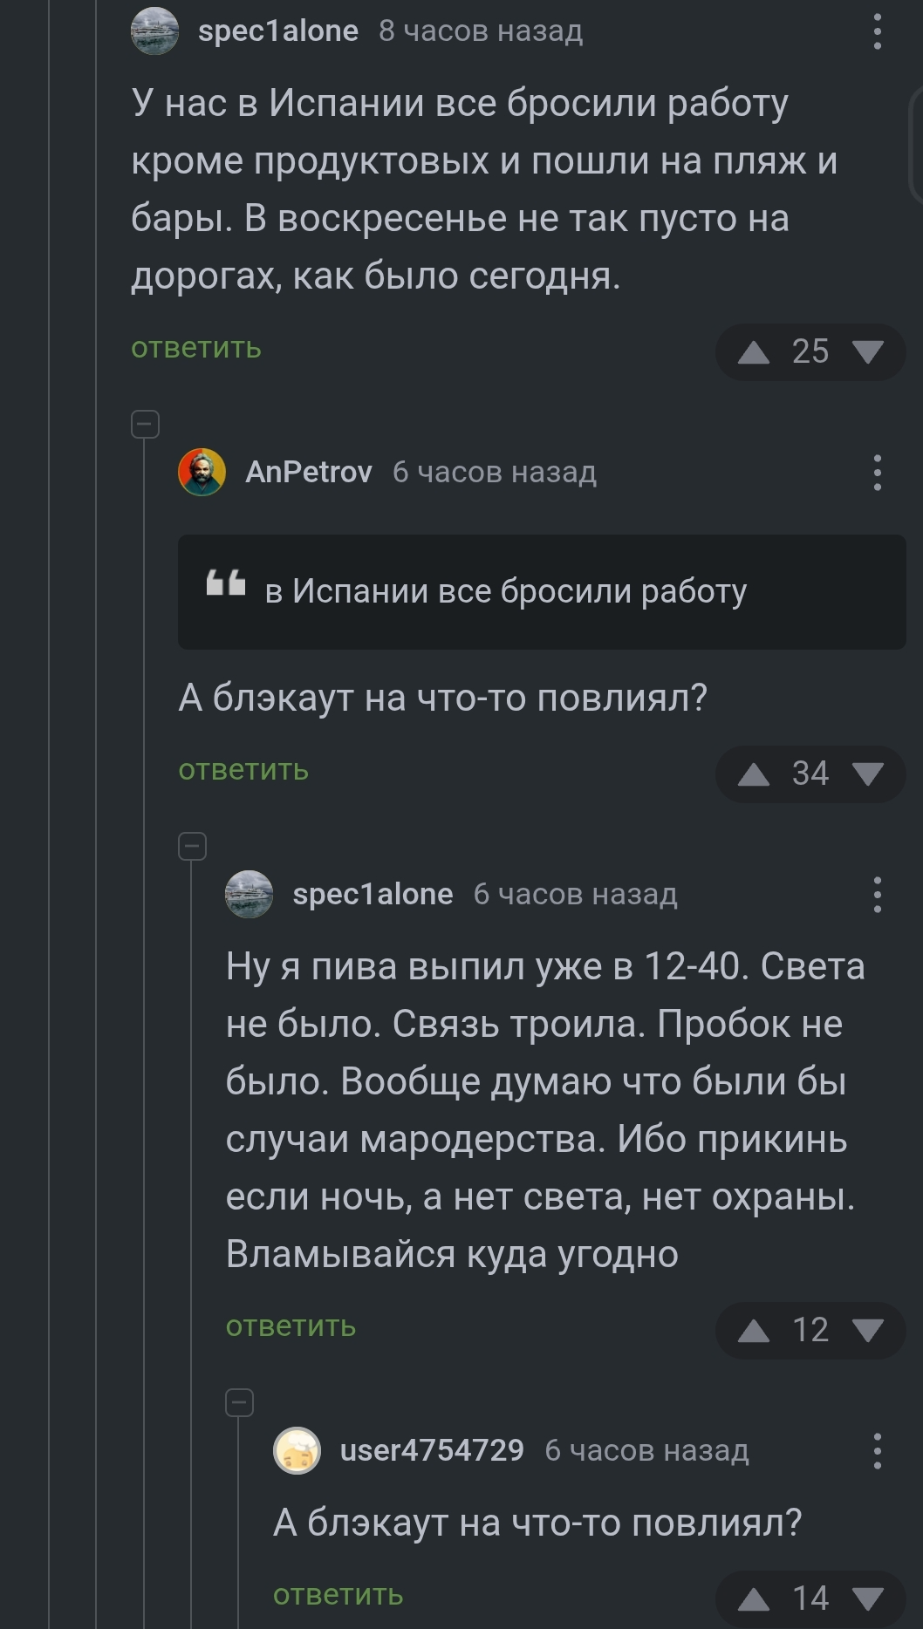This screenshot has height=1629, width=923.
Task: Upvote the spec1alone comment rated 25
Action: (754, 352)
